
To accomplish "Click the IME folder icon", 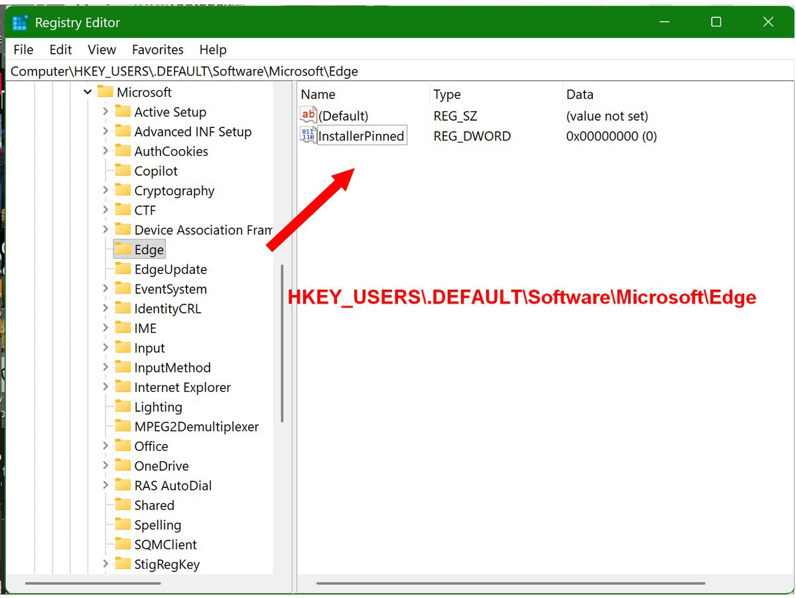I will pos(123,328).
